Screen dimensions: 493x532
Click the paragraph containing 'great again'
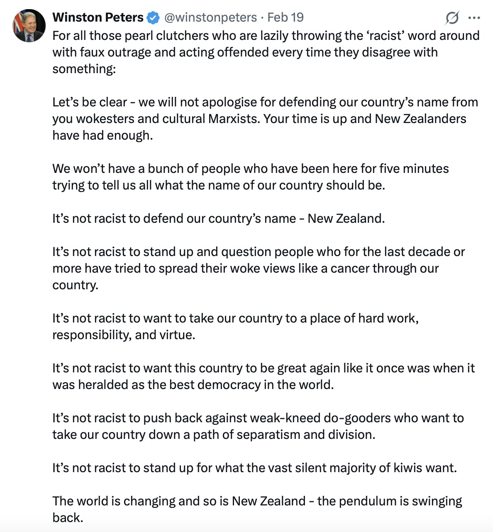tap(263, 376)
